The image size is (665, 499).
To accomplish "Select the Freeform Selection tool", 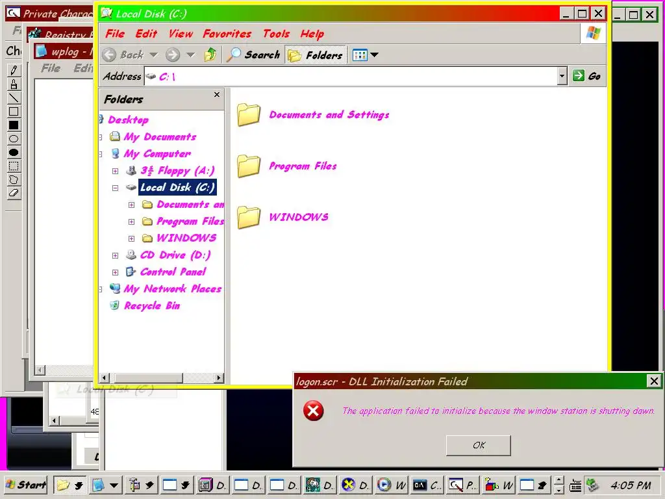I will [14, 179].
